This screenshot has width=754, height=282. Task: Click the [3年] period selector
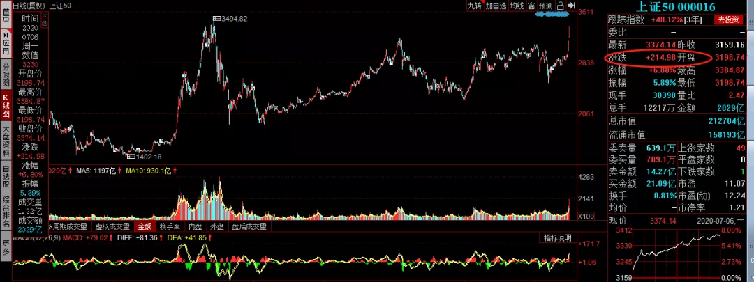pos(693,19)
